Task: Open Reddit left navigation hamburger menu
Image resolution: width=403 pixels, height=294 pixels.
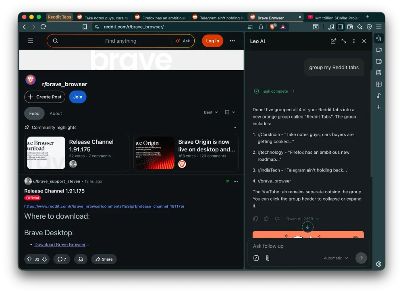Action: coord(31,41)
